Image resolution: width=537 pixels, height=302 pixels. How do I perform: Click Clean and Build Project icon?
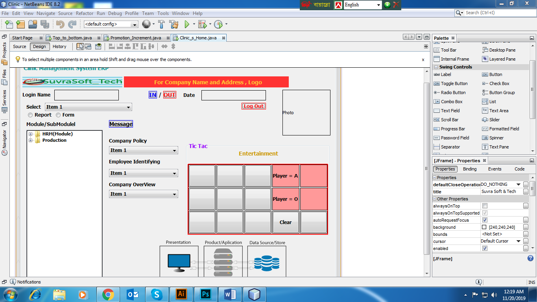(x=173, y=24)
